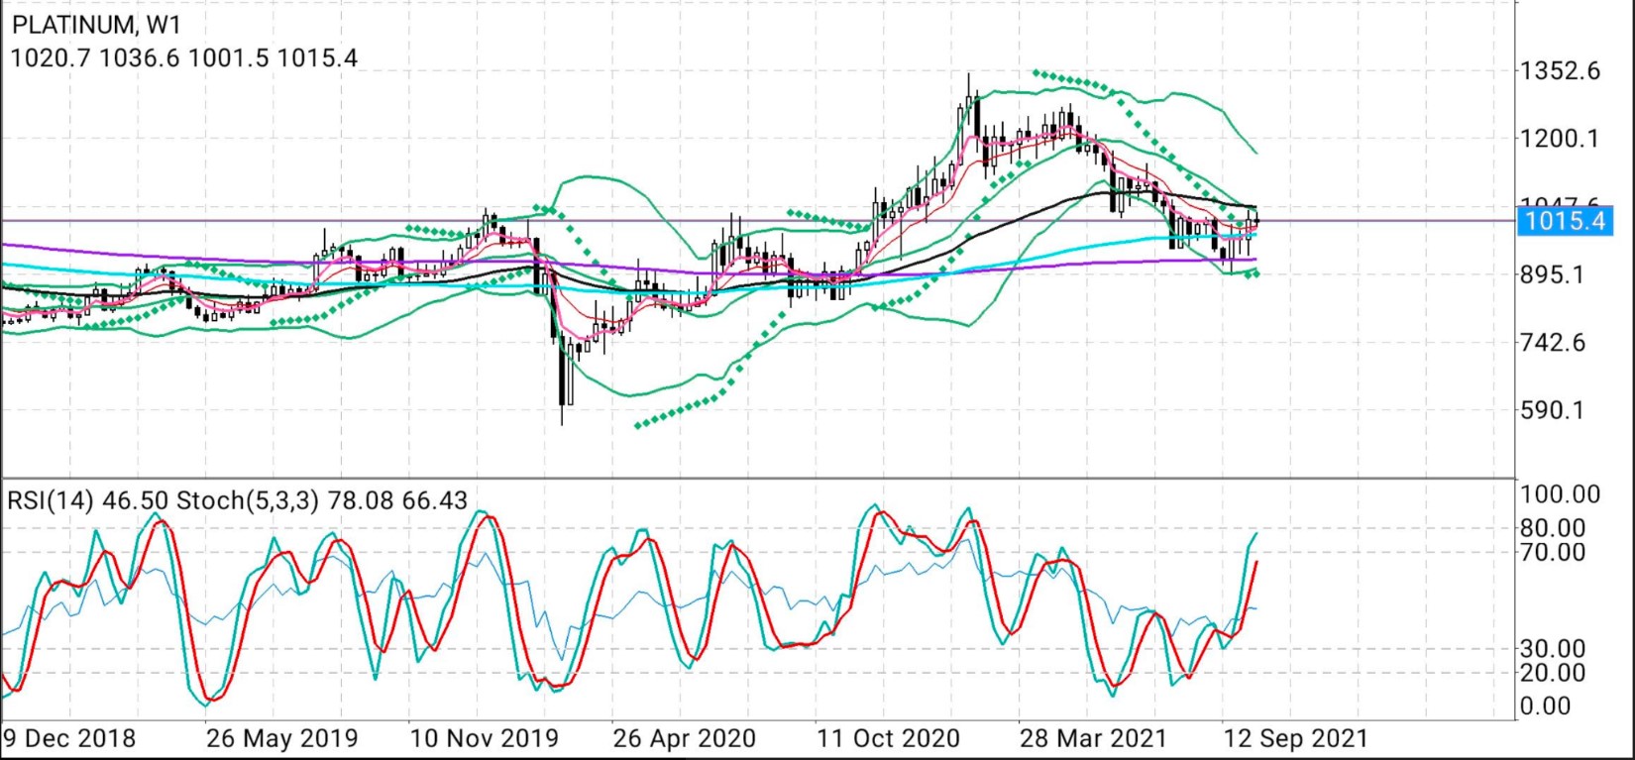Click the 11 Oct 2020 date label
Viewport: 1635px width, 760px height.
888,739
